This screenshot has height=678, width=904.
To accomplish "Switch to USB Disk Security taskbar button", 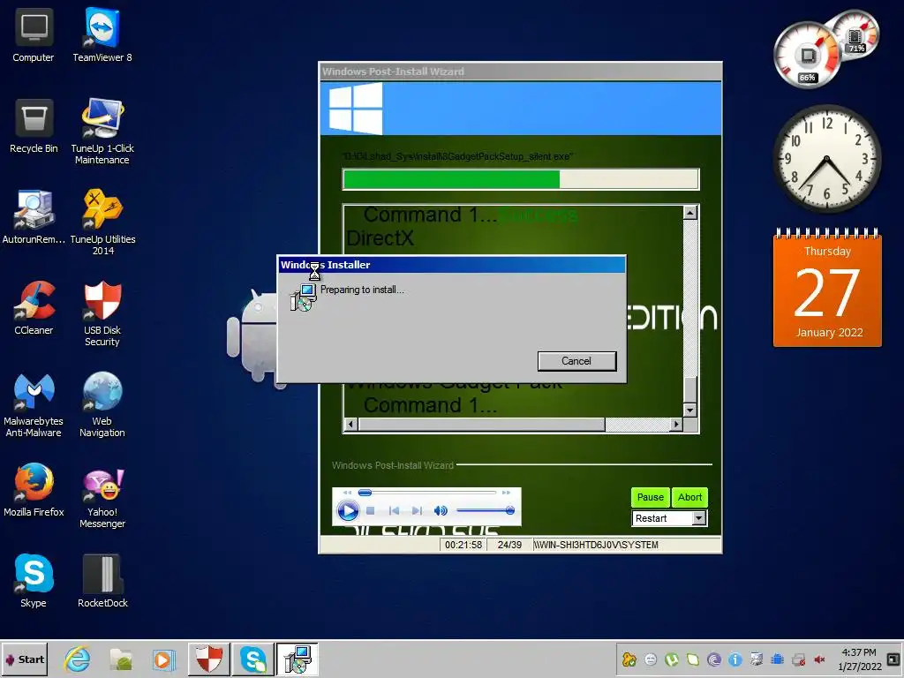I will pyautogui.click(x=209, y=659).
